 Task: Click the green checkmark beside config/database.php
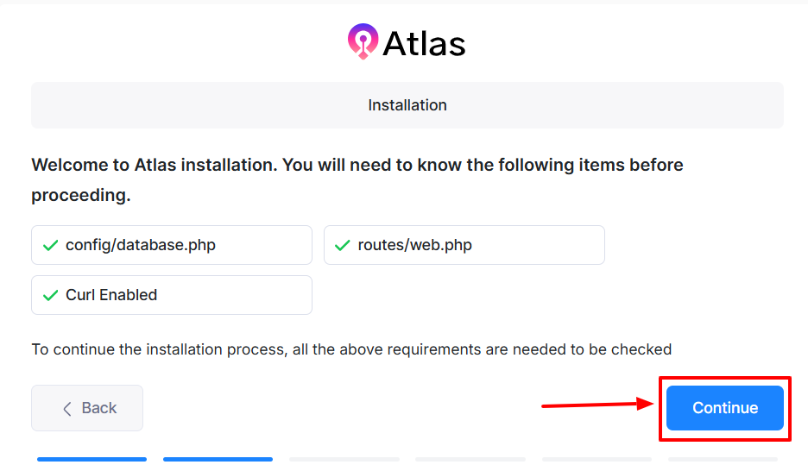pyautogui.click(x=50, y=246)
